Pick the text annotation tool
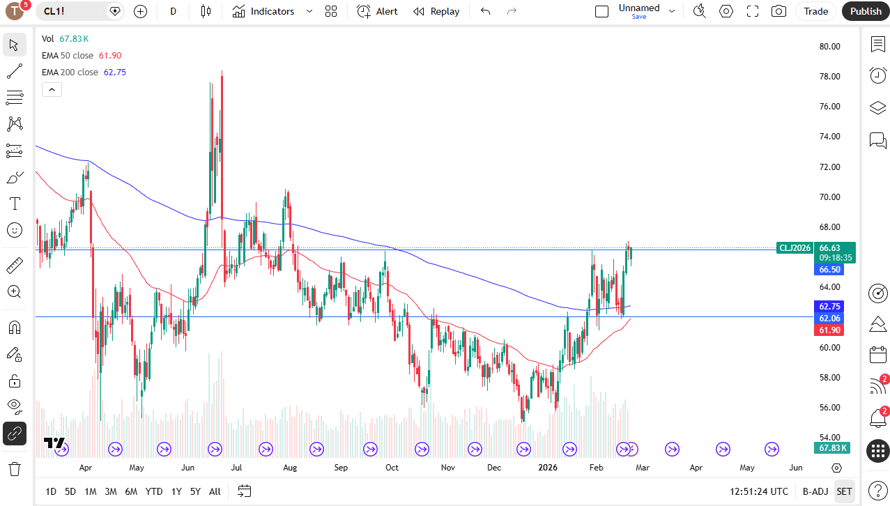 14,204
